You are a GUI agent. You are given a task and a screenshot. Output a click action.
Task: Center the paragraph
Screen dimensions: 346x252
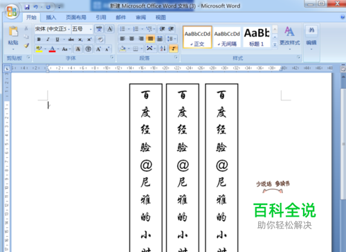(131, 39)
